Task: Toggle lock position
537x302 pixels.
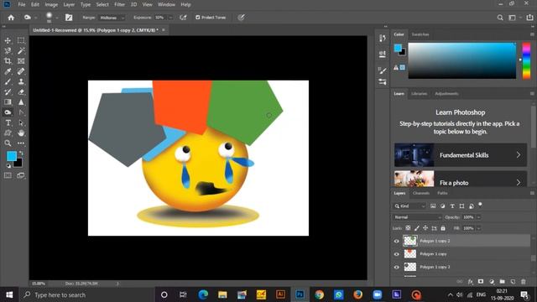Action: tap(425, 228)
